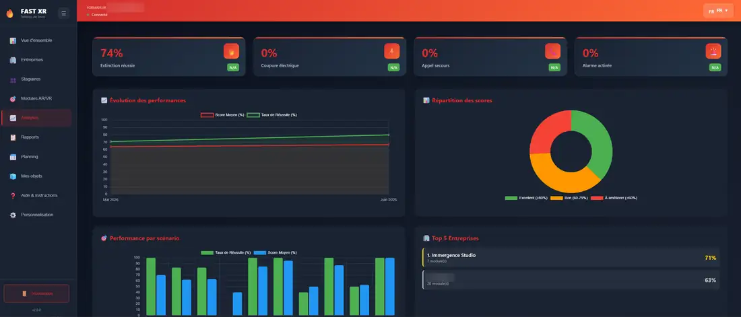Select the Analyses sidebar item
Viewport: 741px width, 317px height.
pyautogui.click(x=36, y=118)
